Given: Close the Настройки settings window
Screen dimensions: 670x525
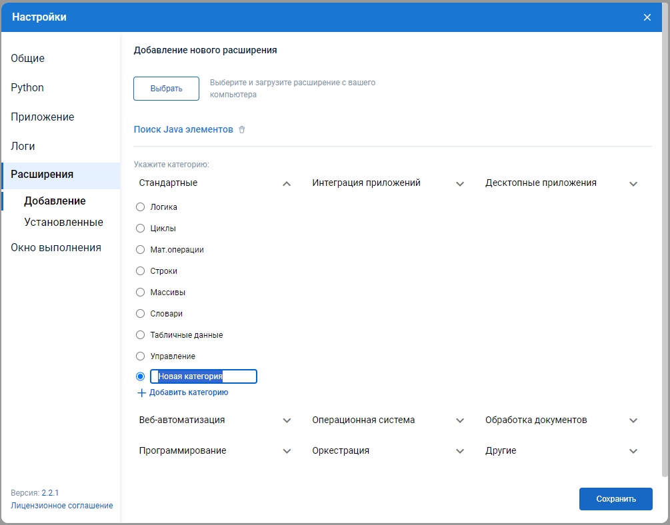Looking at the screenshot, I should (647, 17).
